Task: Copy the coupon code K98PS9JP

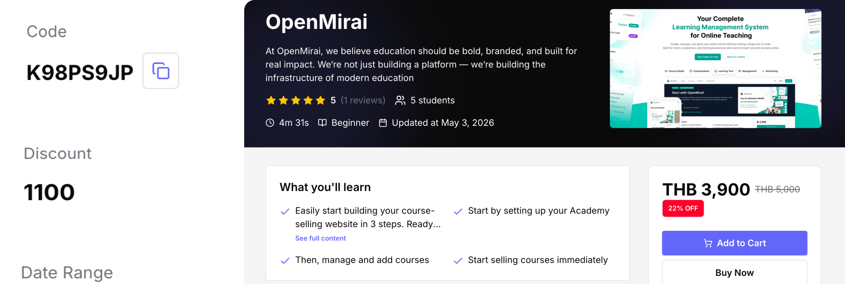Action: tap(161, 71)
